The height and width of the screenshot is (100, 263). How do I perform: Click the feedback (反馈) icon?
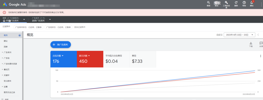261,43
